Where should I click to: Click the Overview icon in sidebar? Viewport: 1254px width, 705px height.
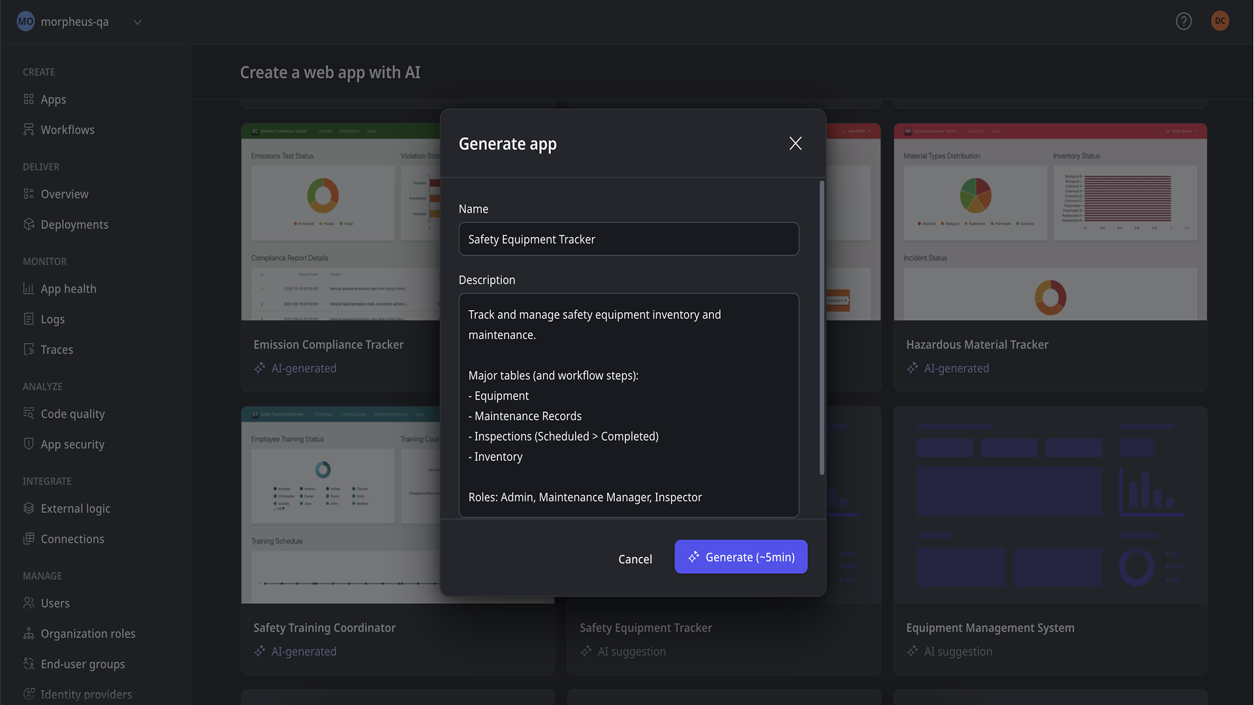pyautogui.click(x=29, y=194)
